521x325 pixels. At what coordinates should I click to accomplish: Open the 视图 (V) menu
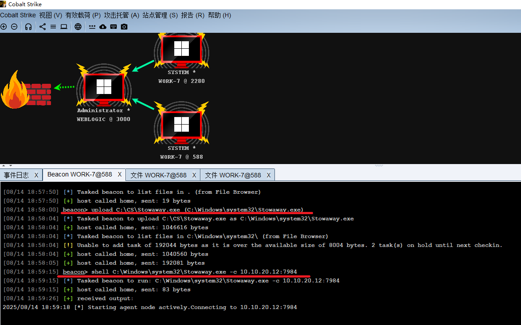point(51,15)
